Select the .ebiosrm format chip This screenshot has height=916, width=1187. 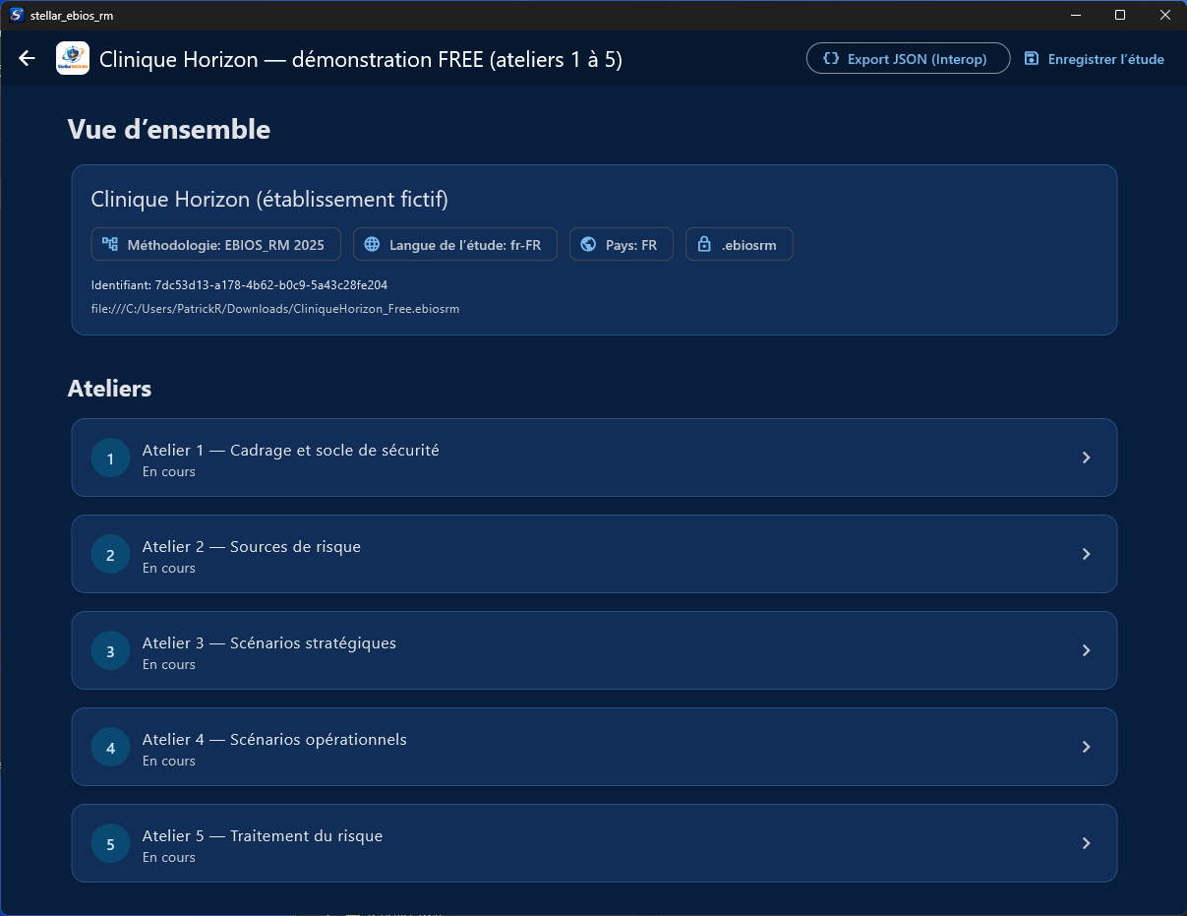(740, 245)
